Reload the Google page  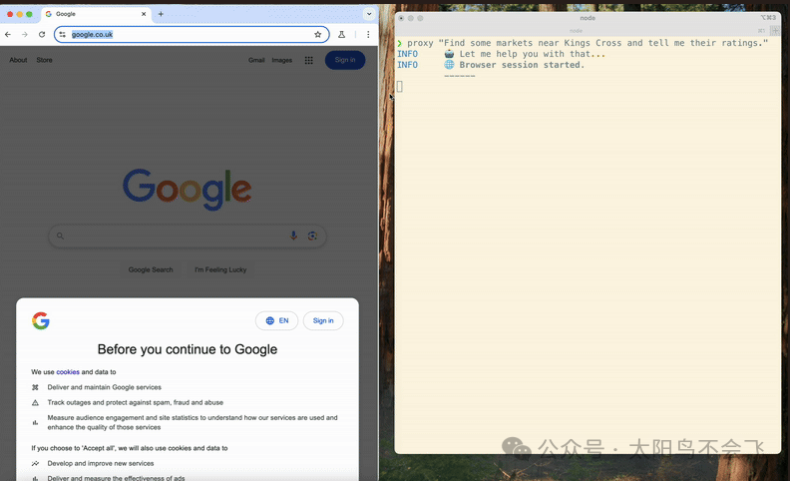click(42, 34)
